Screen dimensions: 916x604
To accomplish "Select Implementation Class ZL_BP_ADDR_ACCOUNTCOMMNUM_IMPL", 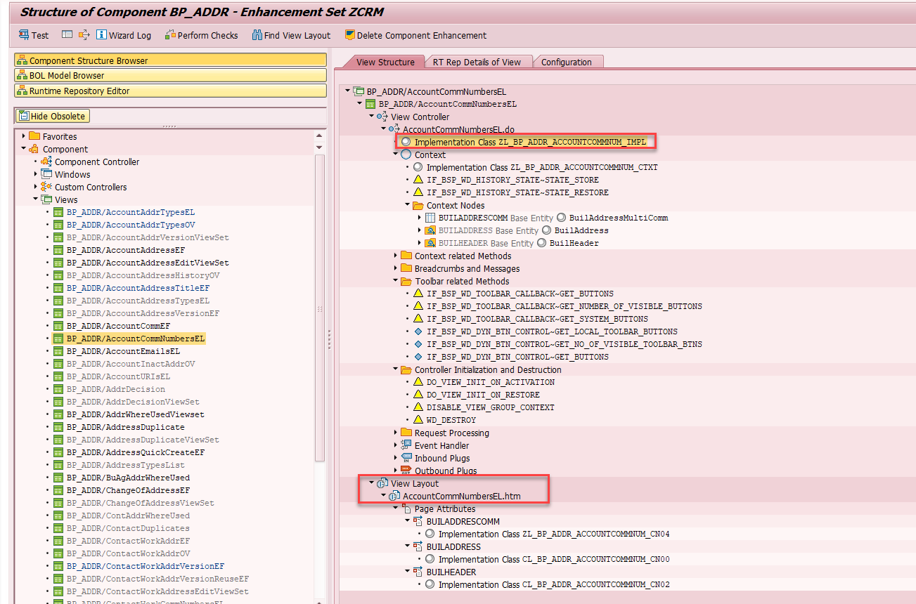I will click(x=527, y=141).
